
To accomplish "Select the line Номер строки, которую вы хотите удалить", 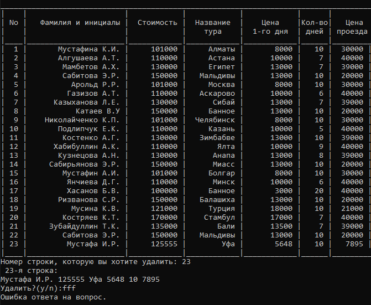I will point(96,262).
